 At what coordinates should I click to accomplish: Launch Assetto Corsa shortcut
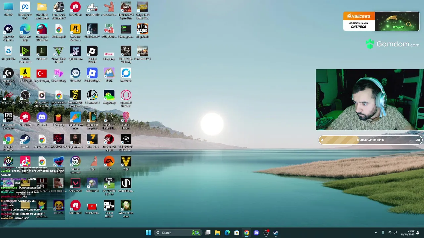point(8,97)
